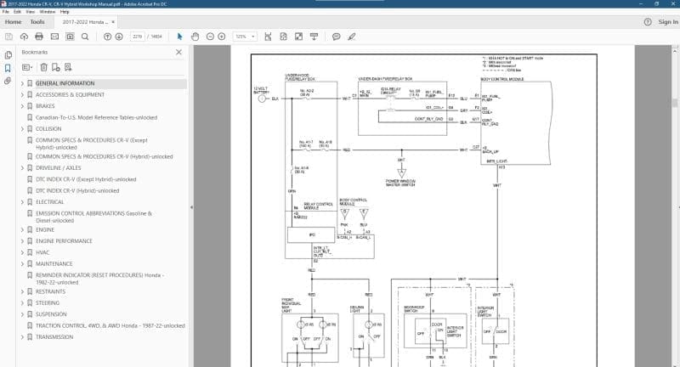Click the Sign In link
The image size is (680, 367).
(668, 22)
